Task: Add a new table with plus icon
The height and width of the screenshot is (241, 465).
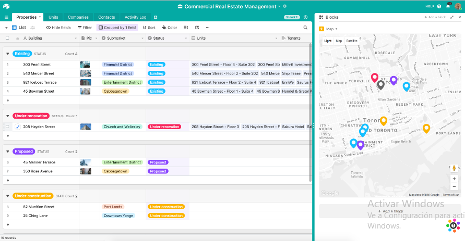Action: pyautogui.click(x=156, y=17)
